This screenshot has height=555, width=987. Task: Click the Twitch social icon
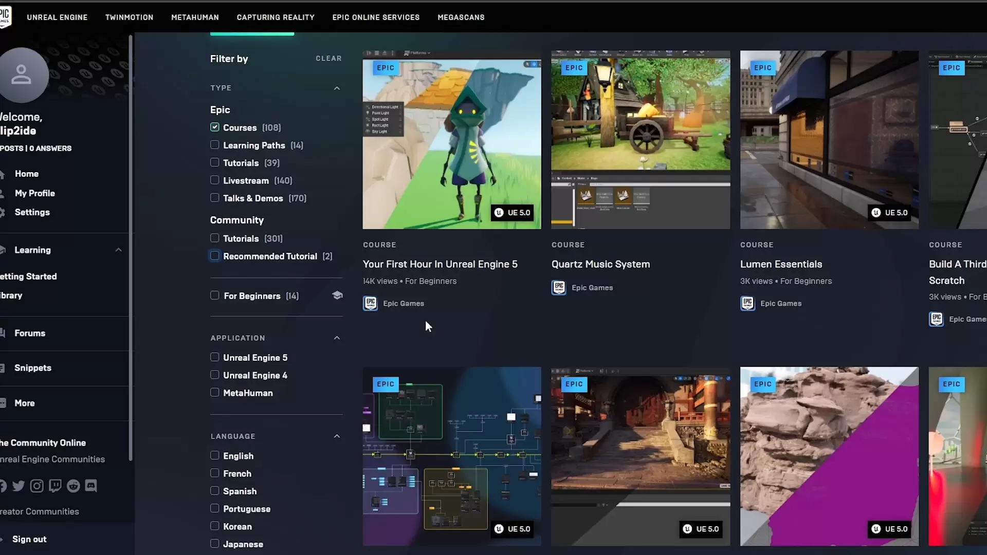[x=55, y=486]
